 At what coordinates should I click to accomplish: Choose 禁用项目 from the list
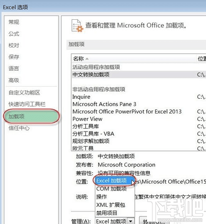coord(115,213)
